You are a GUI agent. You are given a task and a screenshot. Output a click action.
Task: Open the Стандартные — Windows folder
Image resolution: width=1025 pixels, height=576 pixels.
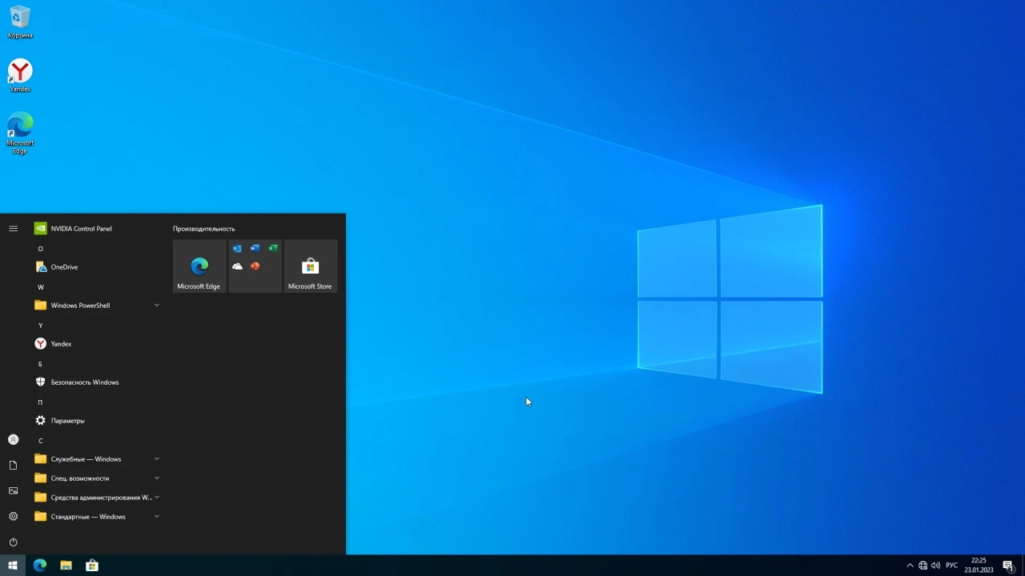[96, 517]
